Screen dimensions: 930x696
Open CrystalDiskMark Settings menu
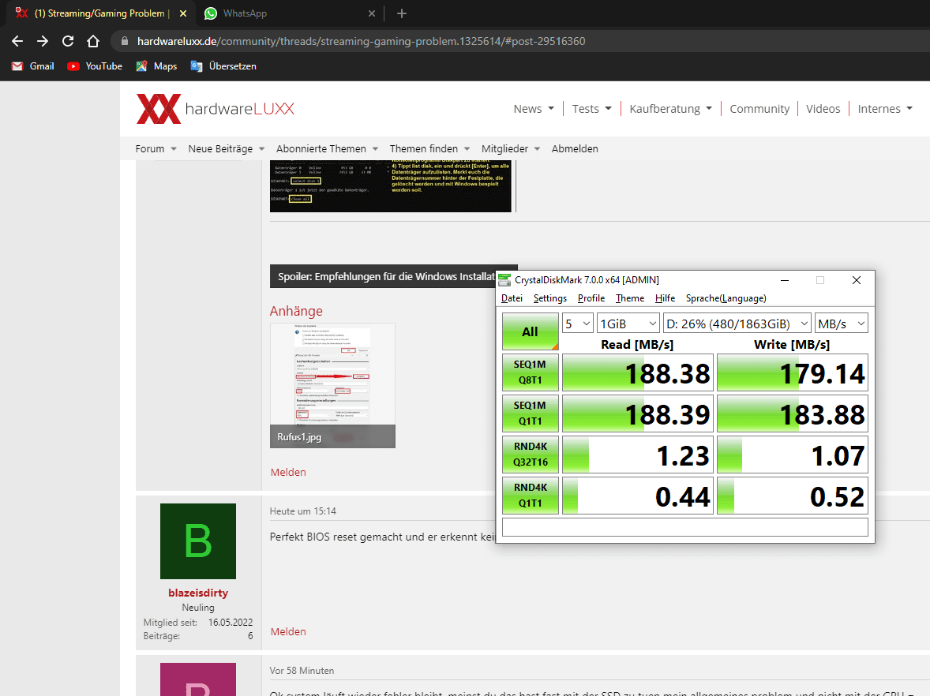tap(549, 298)
